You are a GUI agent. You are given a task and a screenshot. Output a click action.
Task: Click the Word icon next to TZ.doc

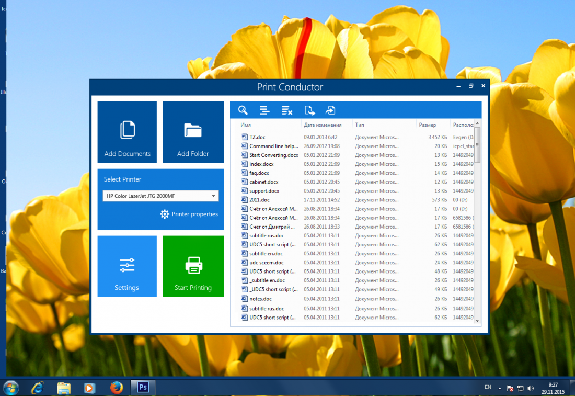244,137
